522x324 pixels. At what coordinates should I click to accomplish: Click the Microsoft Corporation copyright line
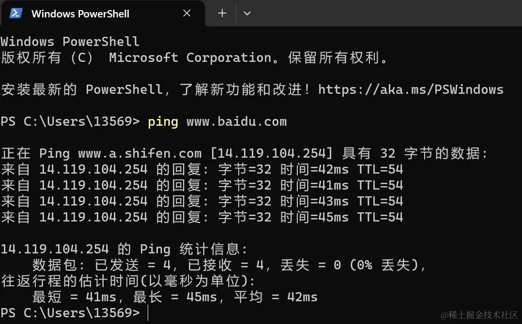tap(195, 58)
